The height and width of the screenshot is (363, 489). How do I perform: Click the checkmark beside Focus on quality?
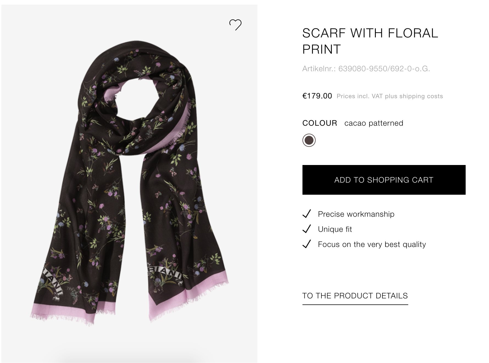pyautogui.click(x=307, y=244)
